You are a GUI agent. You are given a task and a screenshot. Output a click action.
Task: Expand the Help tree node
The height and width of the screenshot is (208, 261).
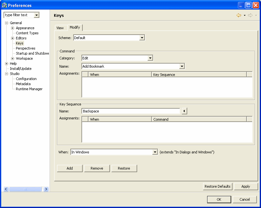tap(7, 64)
